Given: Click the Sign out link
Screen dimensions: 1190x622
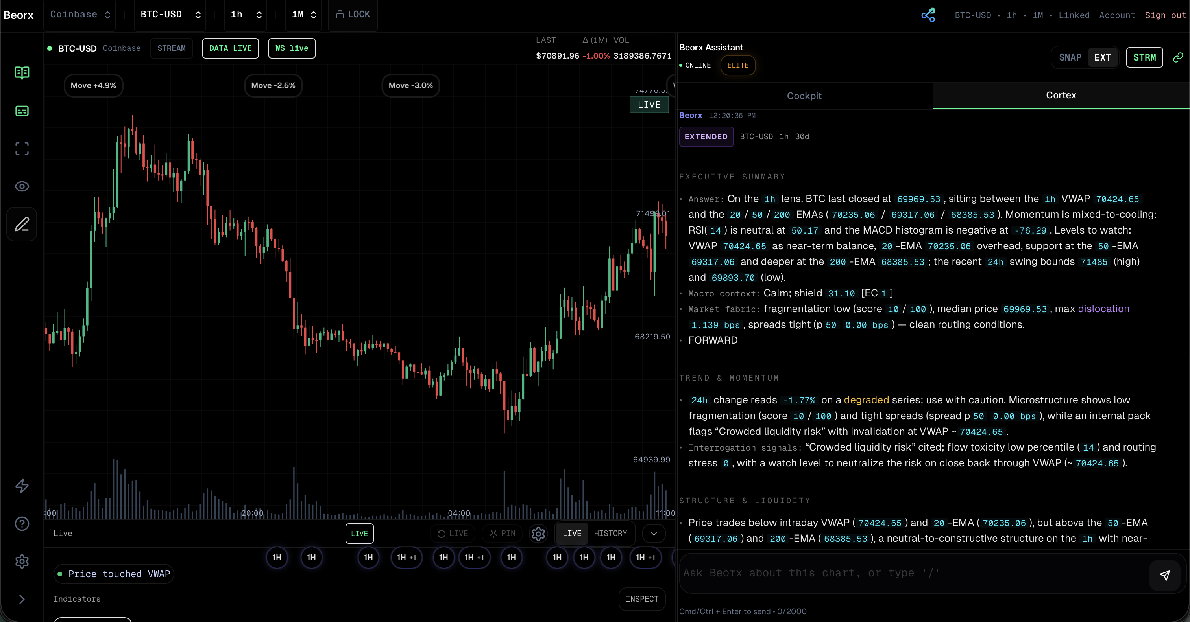Looking at the screenshot, I should [1165, 15].
